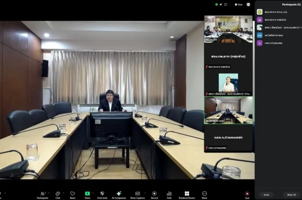Open Breakout Rooms grid icon
302x200 pixels.
[x=187, y=195]
